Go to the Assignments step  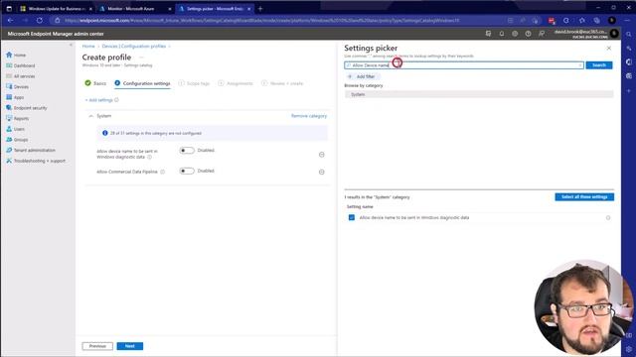tap(236, 83)
